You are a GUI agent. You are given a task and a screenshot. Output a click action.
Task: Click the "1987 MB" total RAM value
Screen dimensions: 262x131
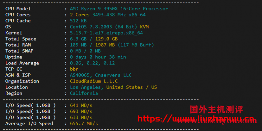coord(105,45)
